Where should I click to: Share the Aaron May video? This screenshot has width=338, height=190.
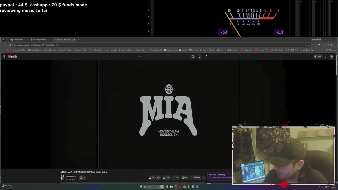click(x=166, y=178)
